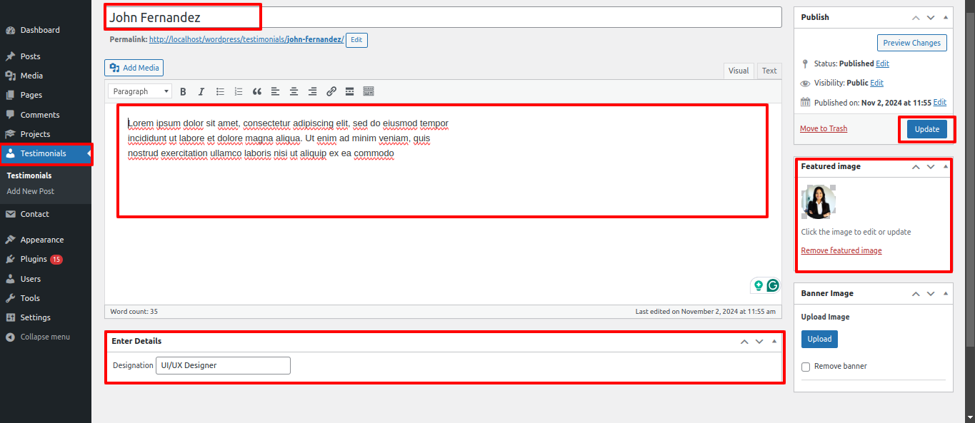
Task: Click the Grammarly icon in editor
Action: (773, 285)
